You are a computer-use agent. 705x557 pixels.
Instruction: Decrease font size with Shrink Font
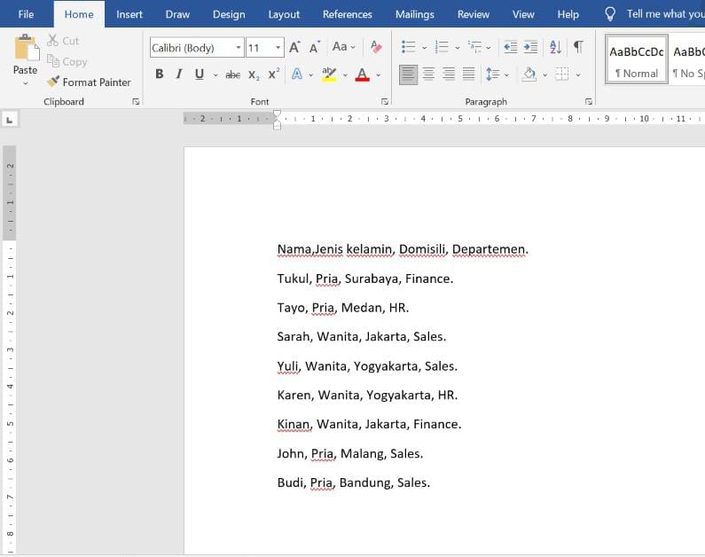point(314,47)
